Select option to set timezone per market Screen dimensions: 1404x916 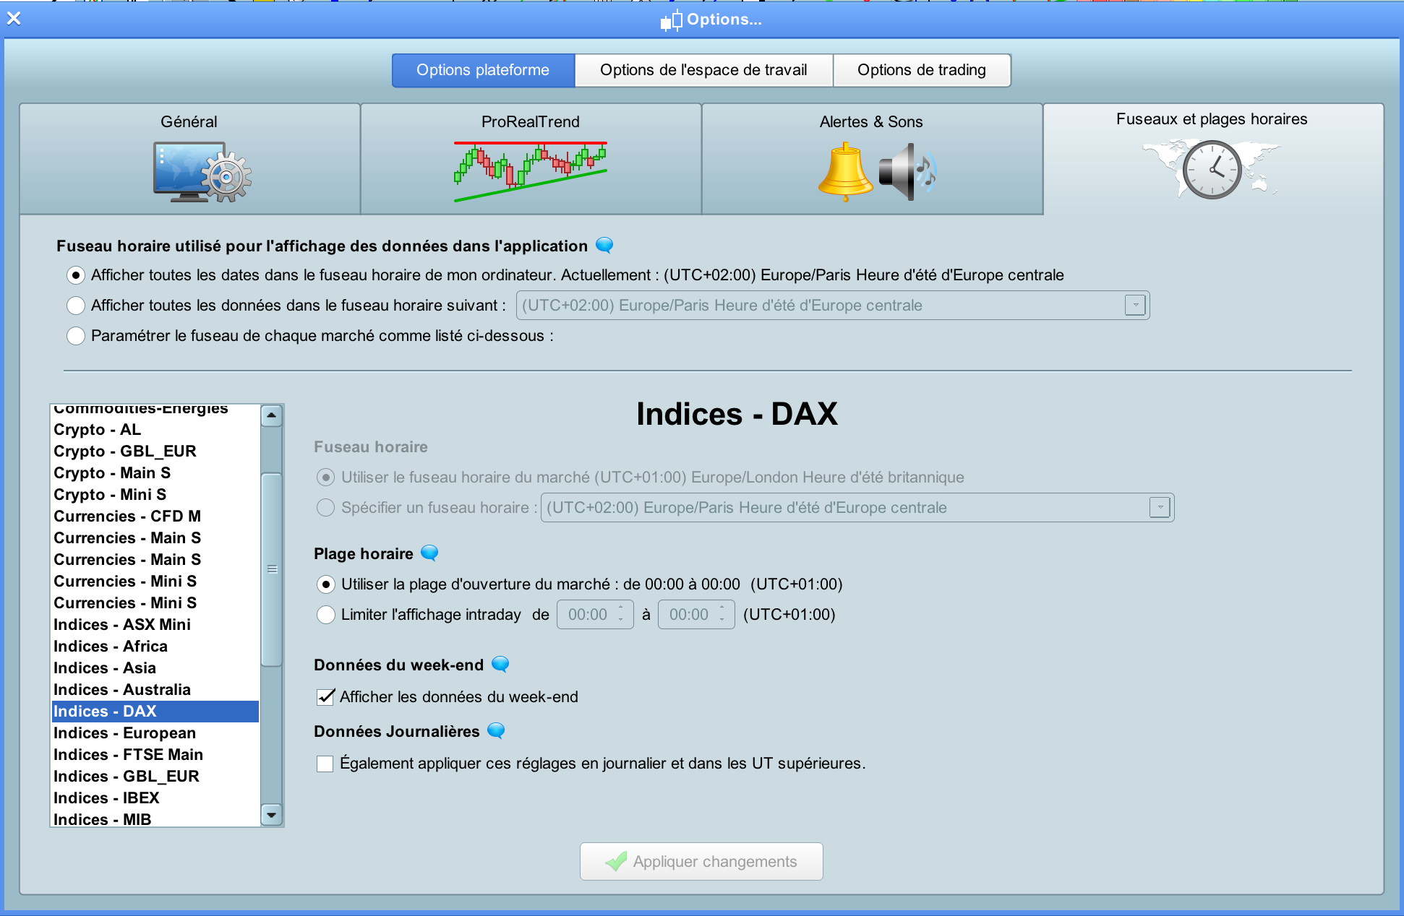click(76, 336)
